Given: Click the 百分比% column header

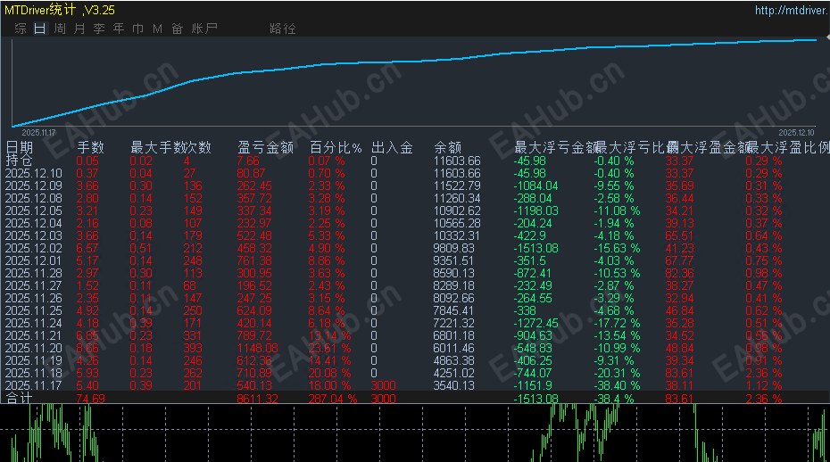Looking at the screenshot, I should point(336,148).
